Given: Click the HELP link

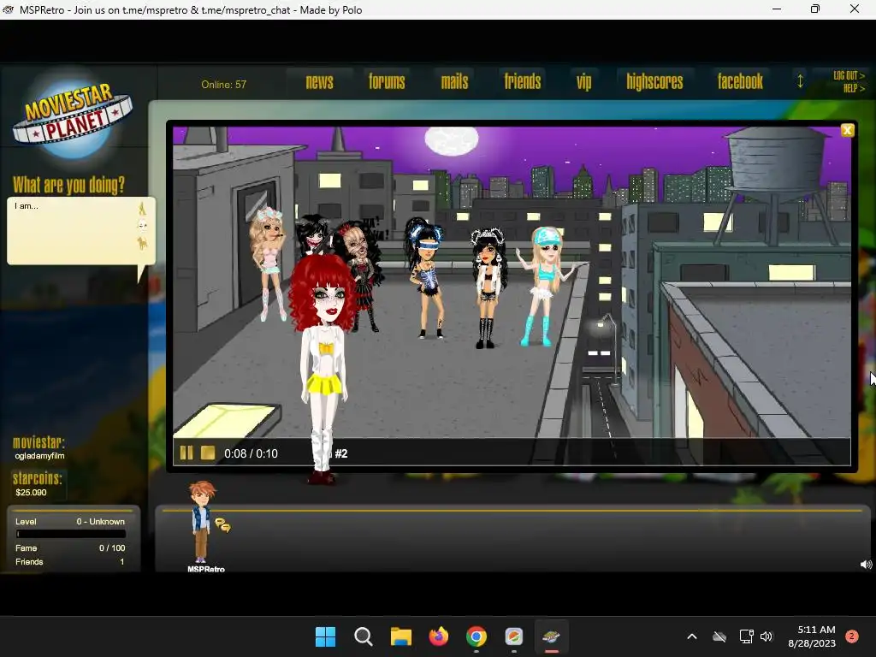Looking at the screenshot, I should click(854, 88).
